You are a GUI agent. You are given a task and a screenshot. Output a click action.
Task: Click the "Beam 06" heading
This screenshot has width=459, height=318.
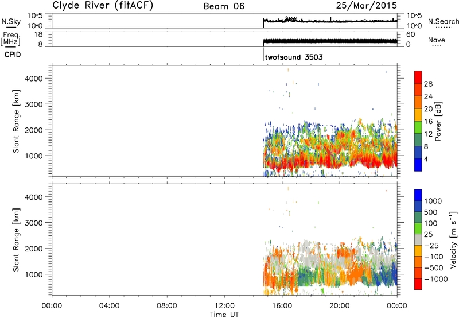click(x=224, y=6)
